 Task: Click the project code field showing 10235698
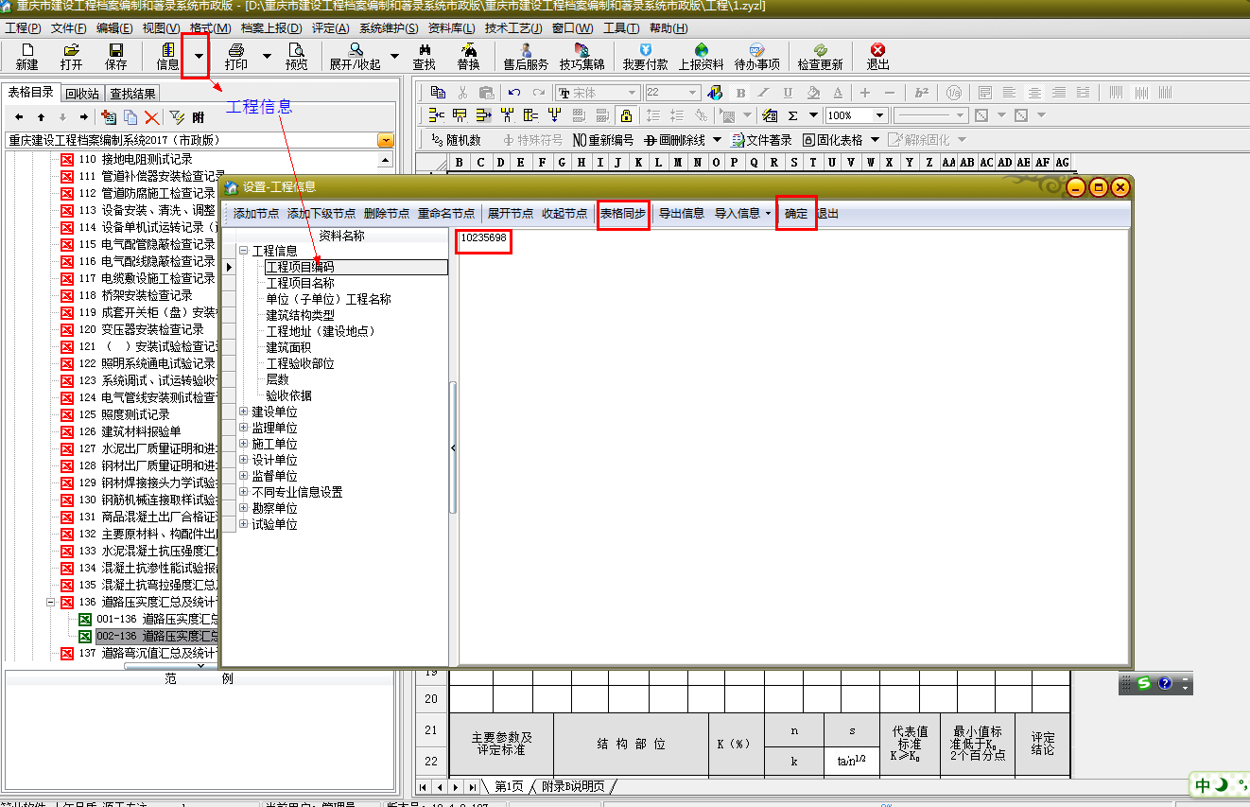(x=484, y=240)
